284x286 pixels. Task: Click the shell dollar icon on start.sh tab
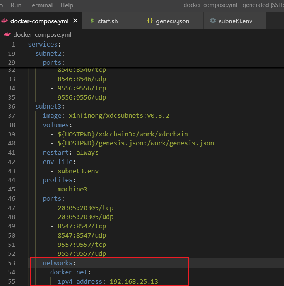(92, 21)
